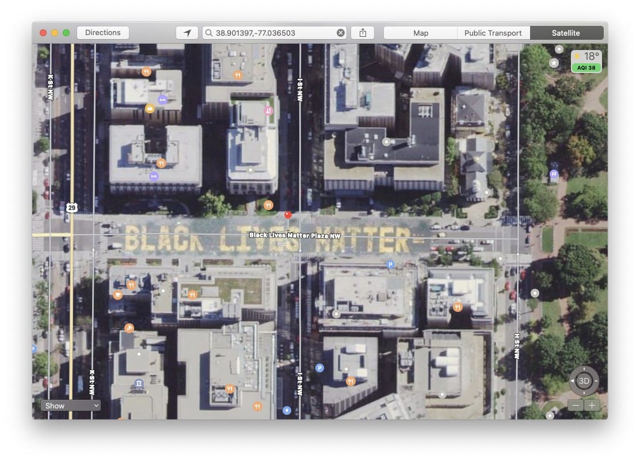This screenshot has height=462, width=640.
Task: Click the blue parking icon near the plaza
Action: tap(390, 265)
